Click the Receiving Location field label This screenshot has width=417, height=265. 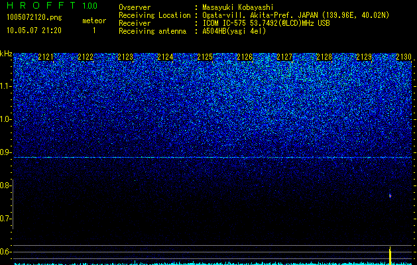tap(154, 15)
